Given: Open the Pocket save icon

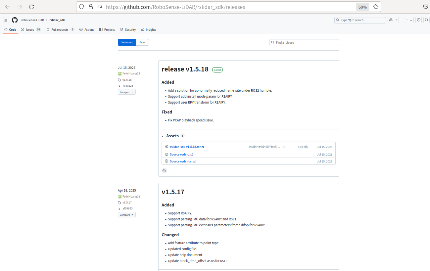Looking at the screenshot, I should pyautogui.click(x=426, y=7).
